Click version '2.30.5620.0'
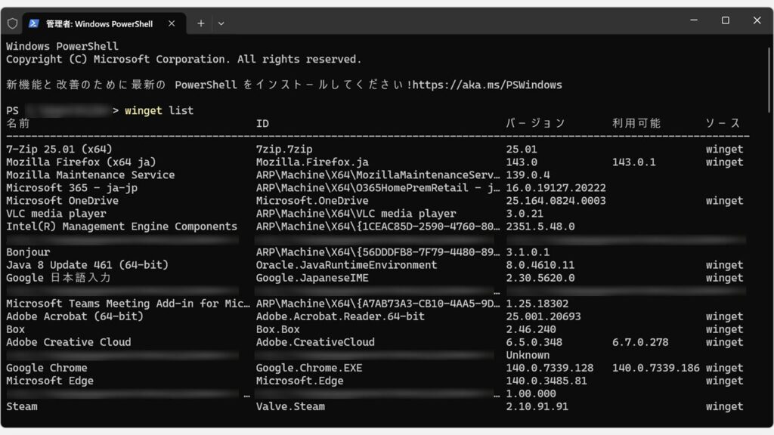 pyautogui.click(x=540, y=277)
